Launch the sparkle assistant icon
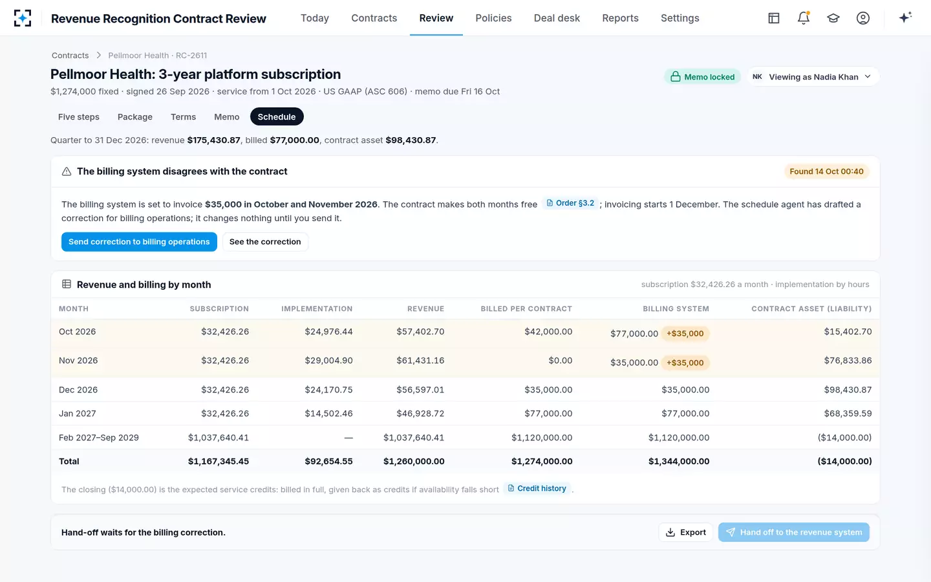The image size is (931, 582). coord(905,17)
